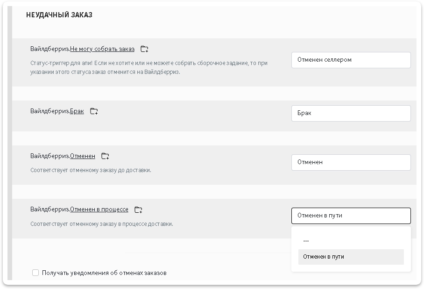Click folder icon beside 'Отменен в процессе'
Viewport: 424px width, 289px height.
138,210
